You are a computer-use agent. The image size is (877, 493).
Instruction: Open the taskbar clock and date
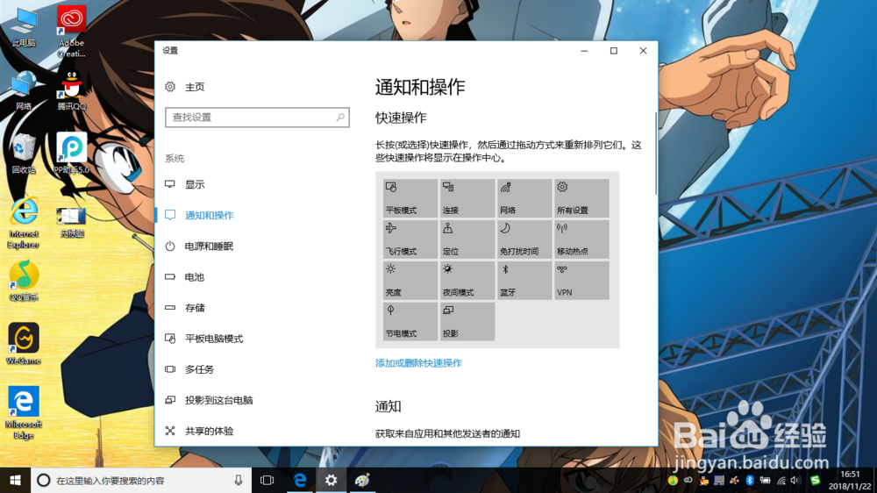coord(850,480)
